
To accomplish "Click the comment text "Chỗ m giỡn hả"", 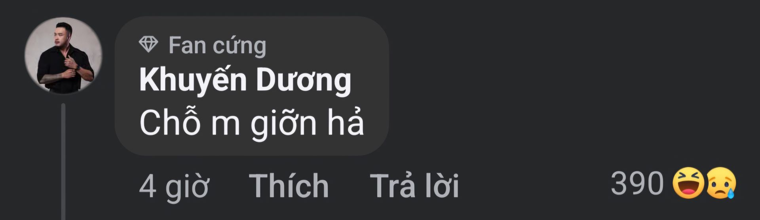I will tap(251, 123).
